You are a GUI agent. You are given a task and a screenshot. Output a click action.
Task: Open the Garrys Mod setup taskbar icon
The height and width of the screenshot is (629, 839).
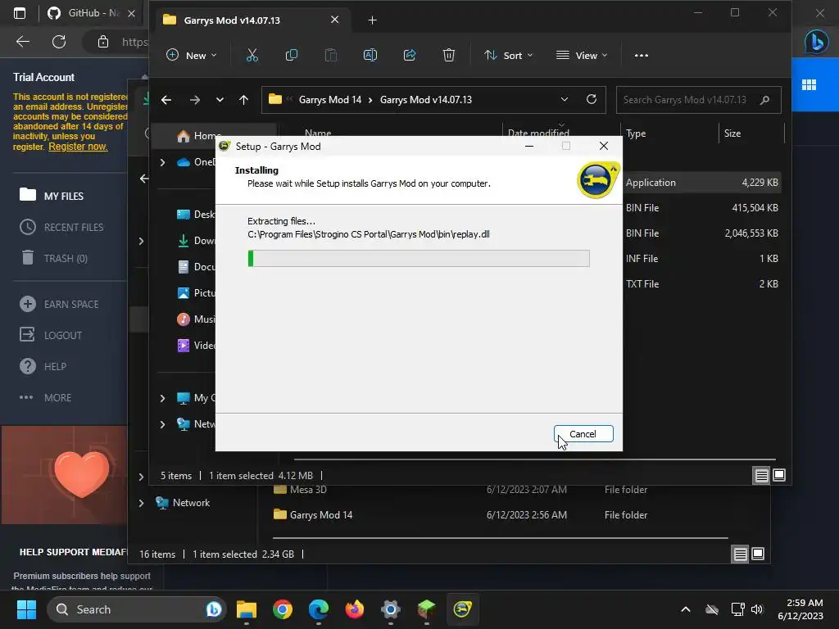462,609
